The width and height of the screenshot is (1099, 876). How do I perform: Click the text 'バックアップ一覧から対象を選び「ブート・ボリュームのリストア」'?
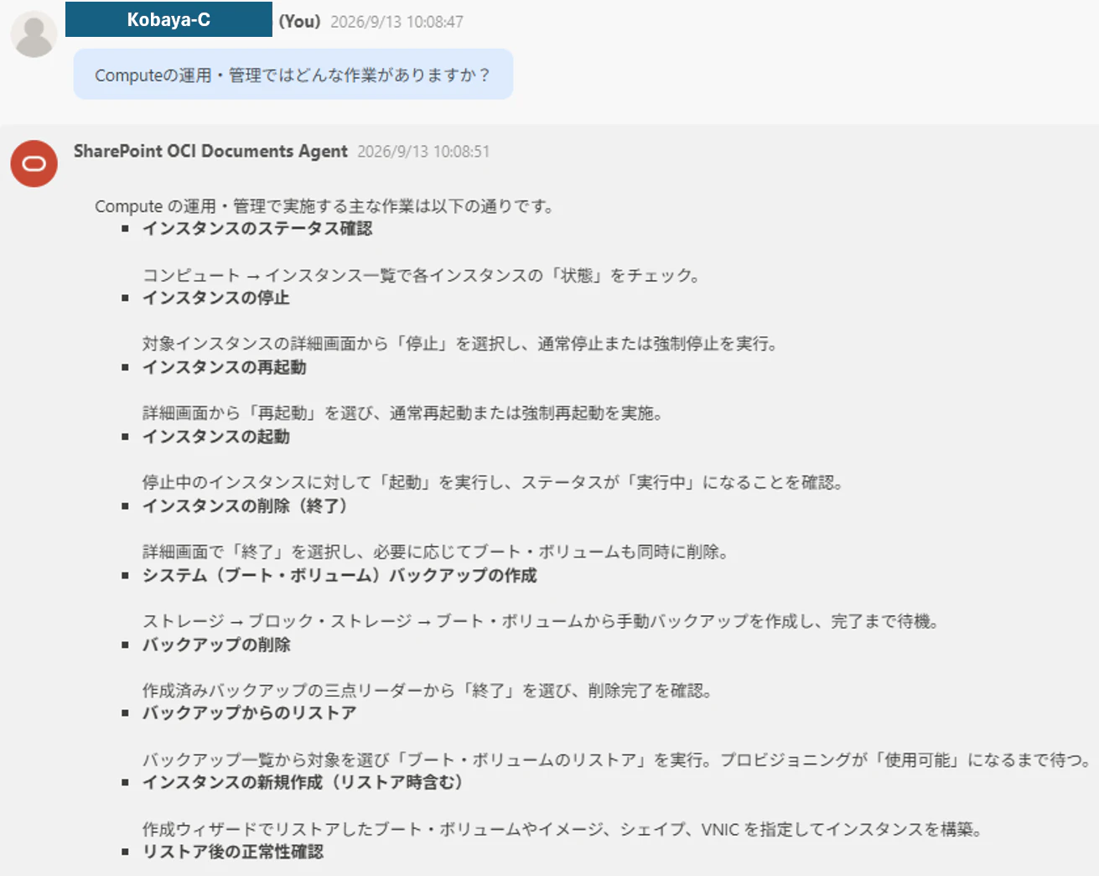tap(397, 760)
